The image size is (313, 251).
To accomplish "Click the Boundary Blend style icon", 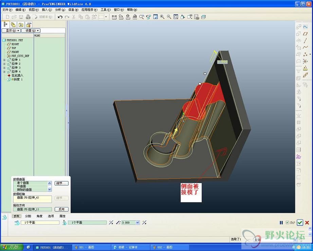I will pos(298,54).
